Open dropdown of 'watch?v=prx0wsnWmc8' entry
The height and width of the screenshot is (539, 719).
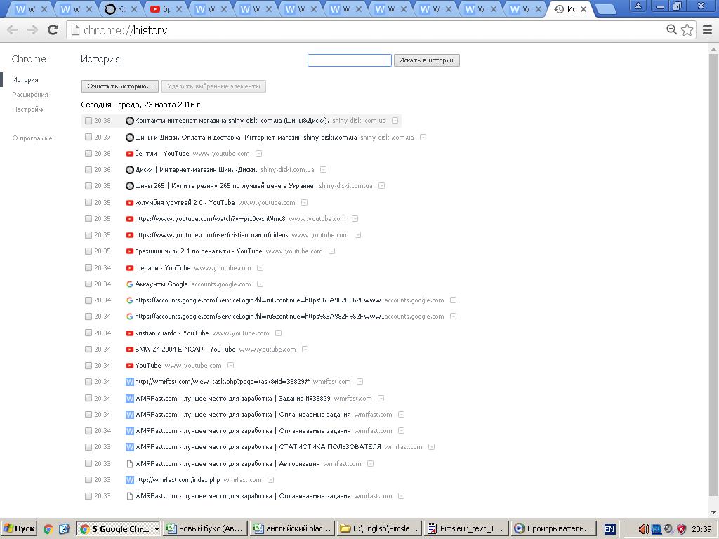click(355, 219)
